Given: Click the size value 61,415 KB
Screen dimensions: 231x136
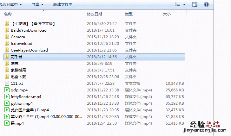Looking at the screenshot, I should 175,123.
